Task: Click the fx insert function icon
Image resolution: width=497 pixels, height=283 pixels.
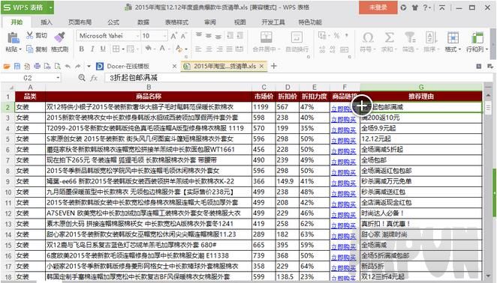Action: 94,78
